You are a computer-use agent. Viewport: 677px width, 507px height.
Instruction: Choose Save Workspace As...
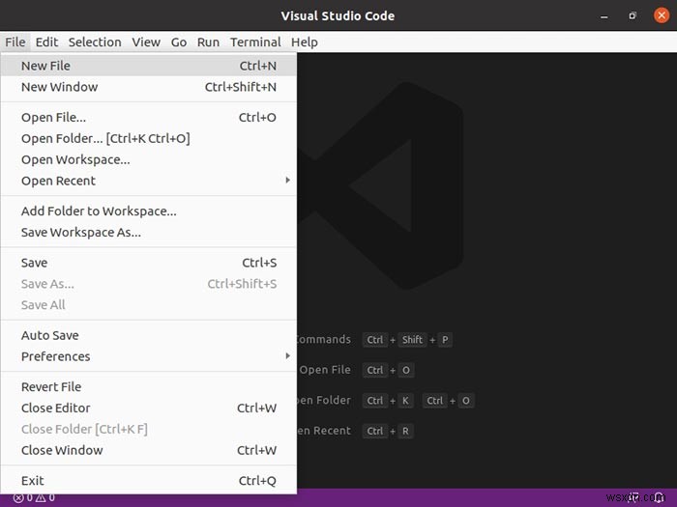[149, 232]
